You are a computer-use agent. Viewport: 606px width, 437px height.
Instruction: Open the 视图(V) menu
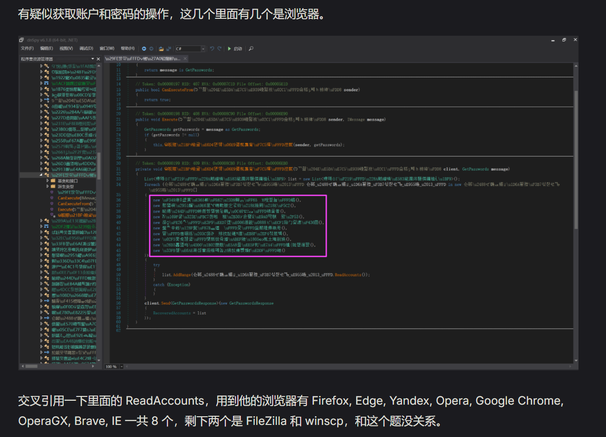pos(67,48)
